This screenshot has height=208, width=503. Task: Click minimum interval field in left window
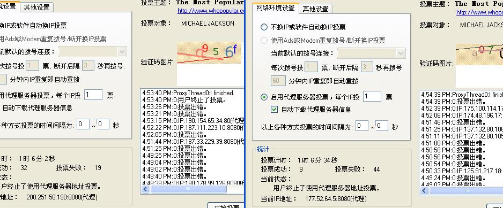83,124
